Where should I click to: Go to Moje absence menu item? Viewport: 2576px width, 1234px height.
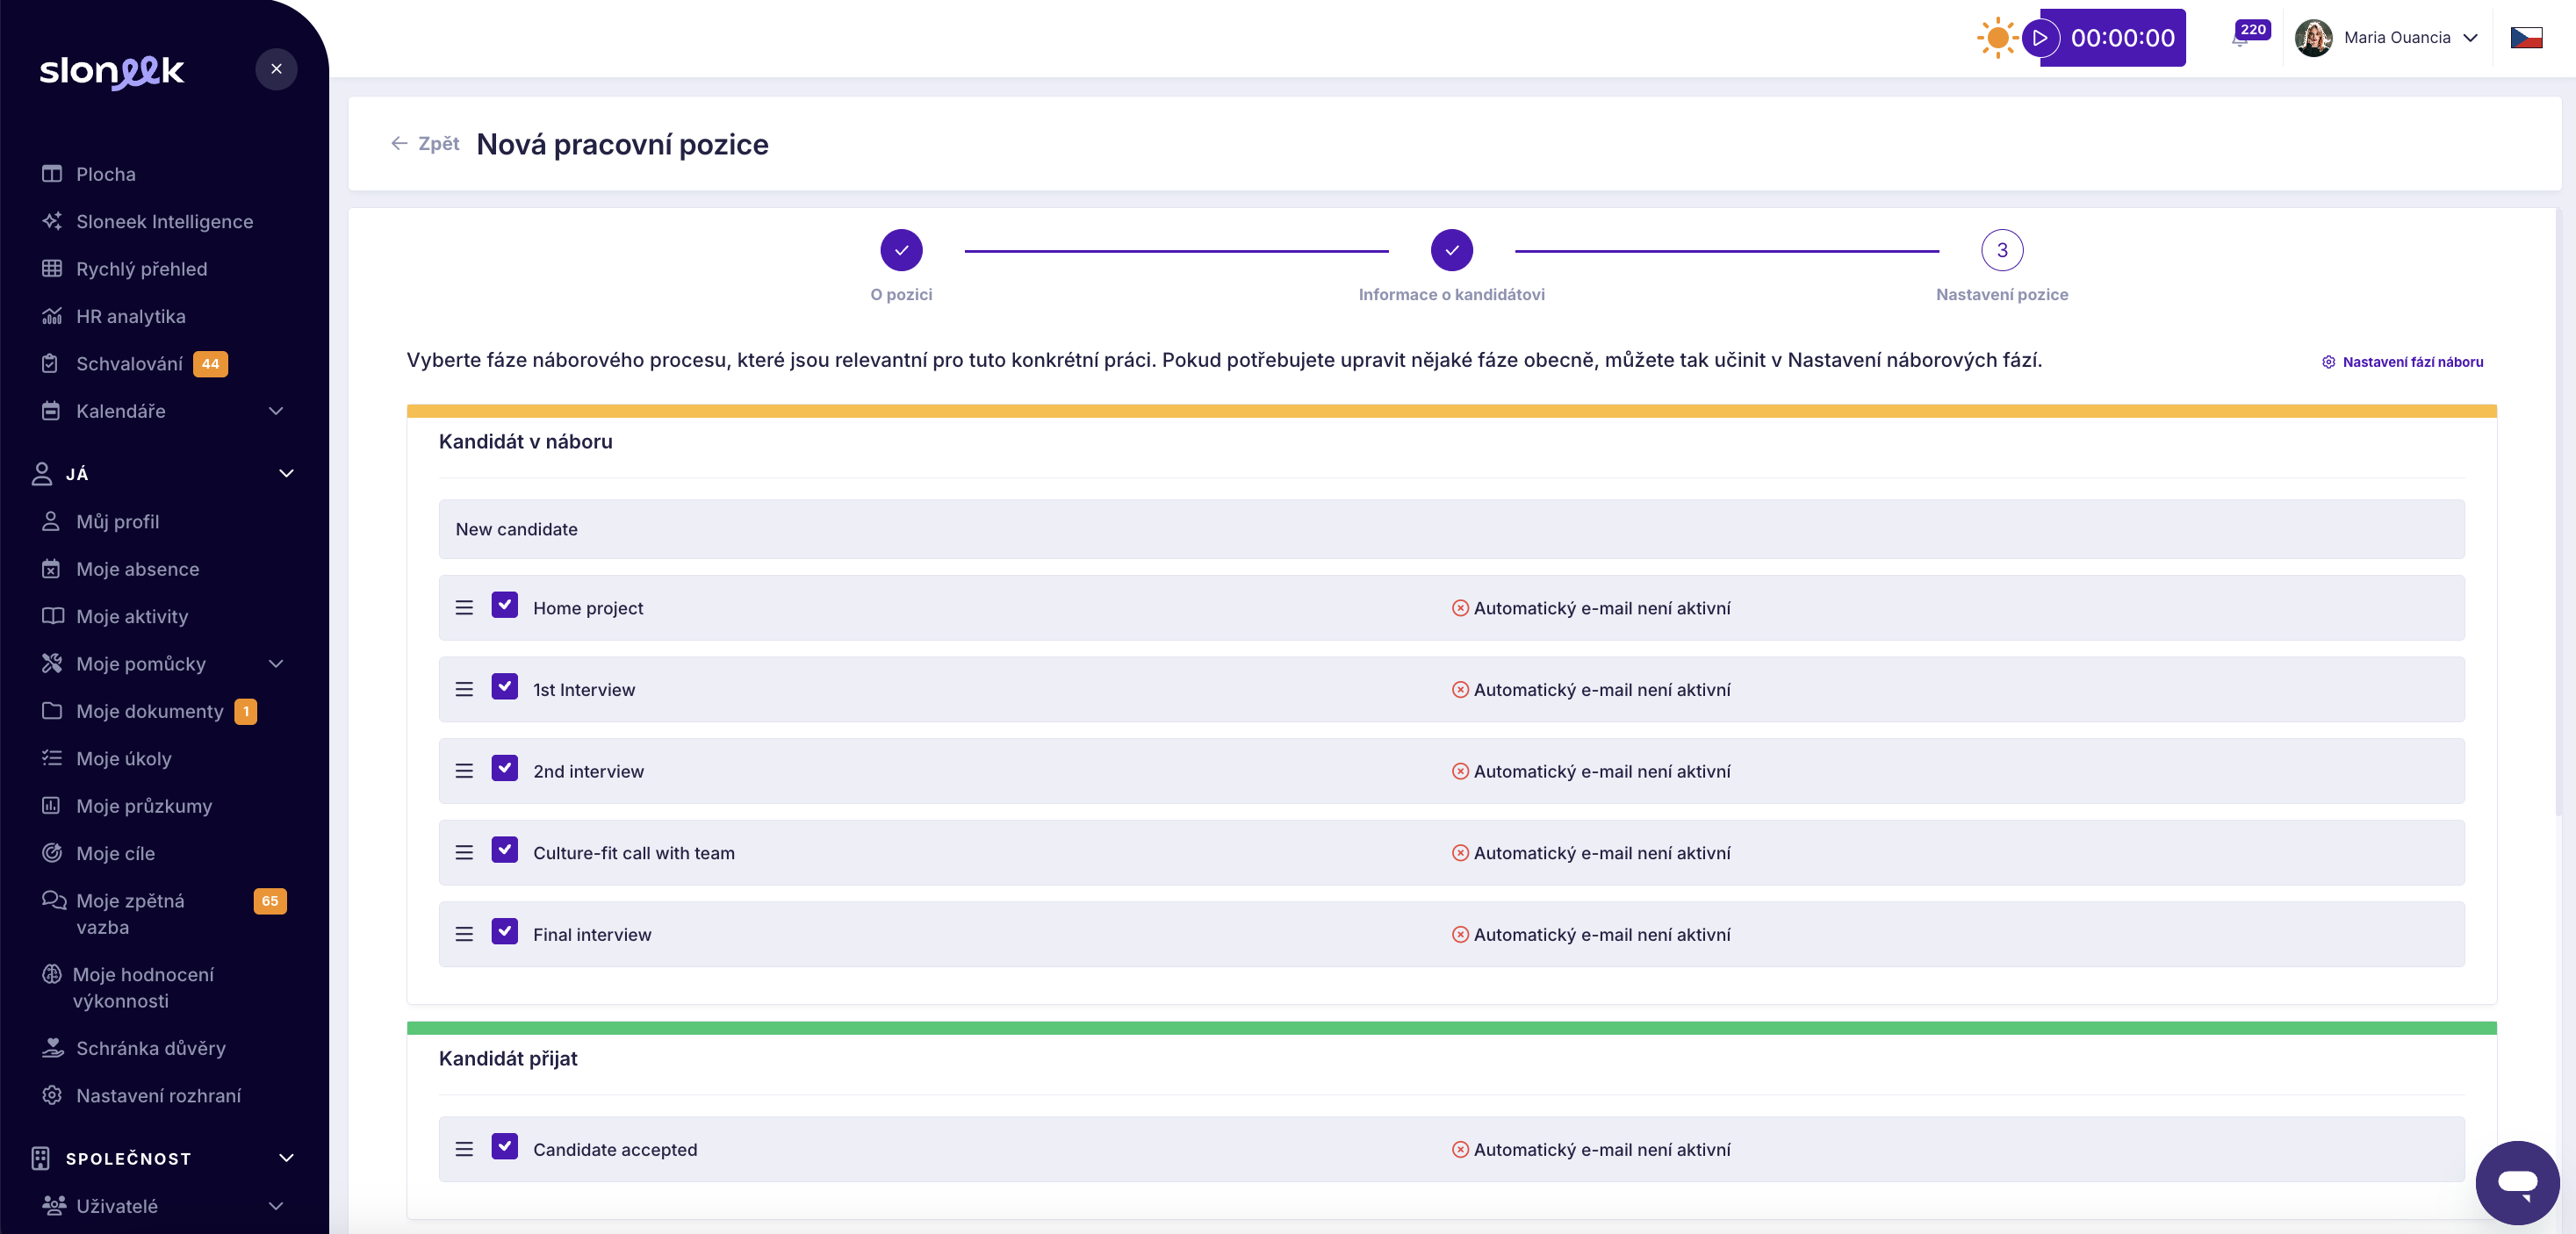point(137,569)
